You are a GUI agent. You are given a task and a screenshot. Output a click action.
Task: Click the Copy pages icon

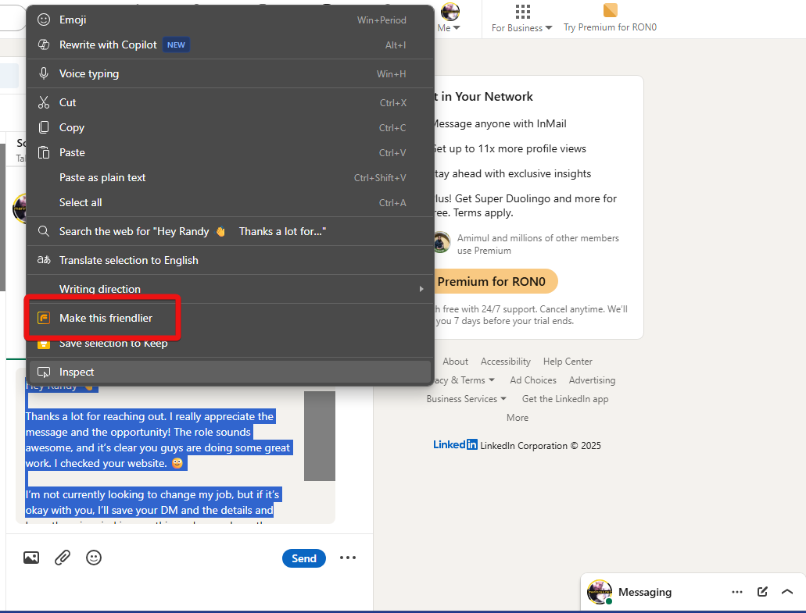click(x=44, y=127)
